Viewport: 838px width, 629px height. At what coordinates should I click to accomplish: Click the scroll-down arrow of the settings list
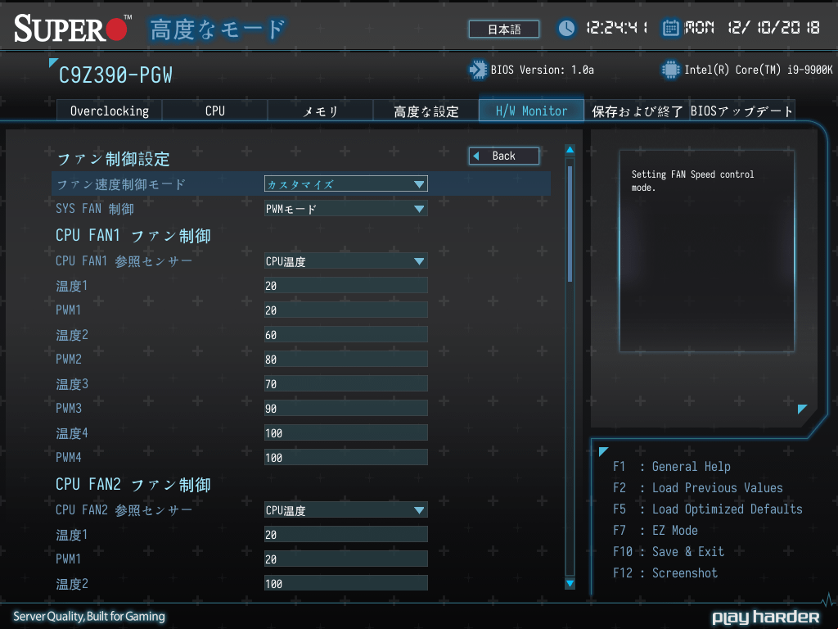[x=570, y=583]
